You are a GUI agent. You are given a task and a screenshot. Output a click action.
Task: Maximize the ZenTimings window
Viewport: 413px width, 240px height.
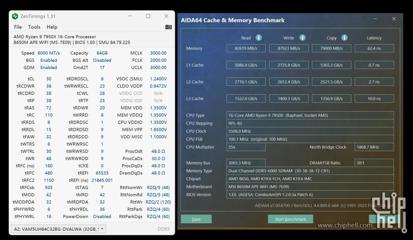148,16
